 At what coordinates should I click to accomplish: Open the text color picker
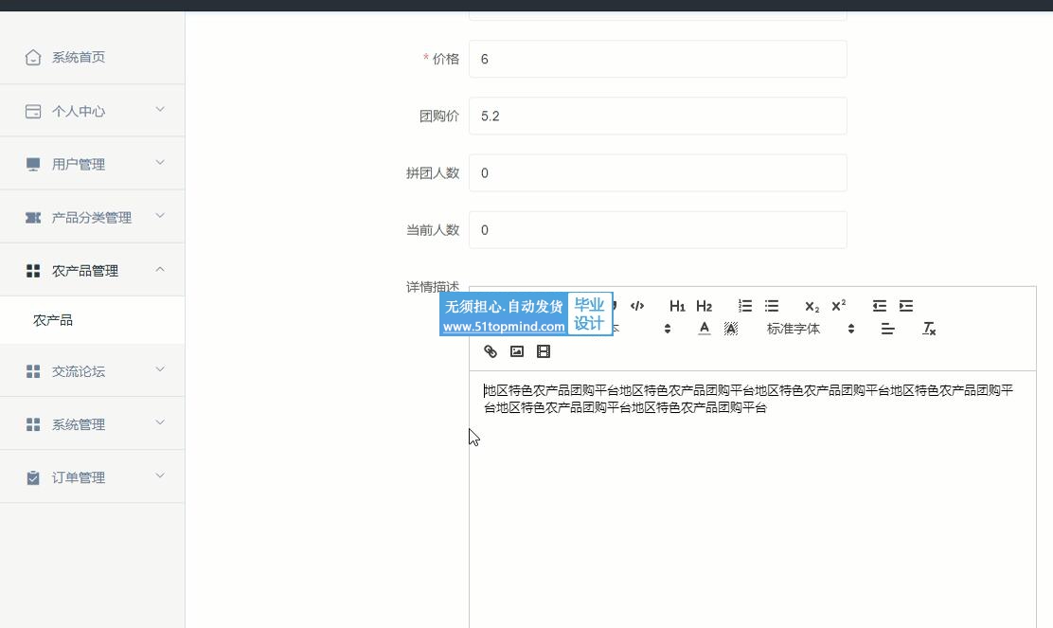click(704, 329)
